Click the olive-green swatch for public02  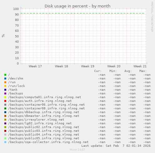tap(5, 127)
